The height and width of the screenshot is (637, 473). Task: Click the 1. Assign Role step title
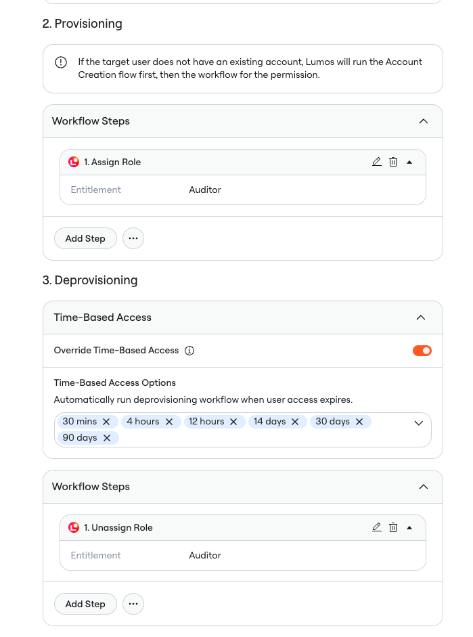[112, 162]
